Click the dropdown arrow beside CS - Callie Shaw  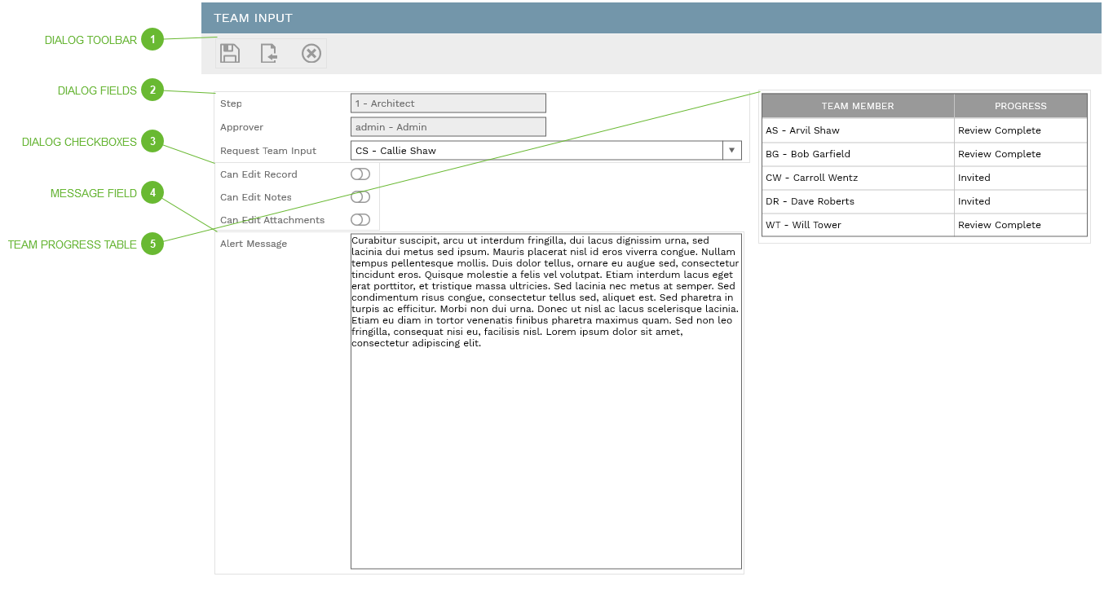[x=731, y=150]
